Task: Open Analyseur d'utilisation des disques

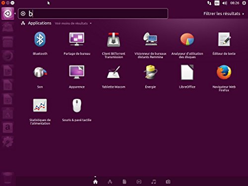Action: point(187,39)
